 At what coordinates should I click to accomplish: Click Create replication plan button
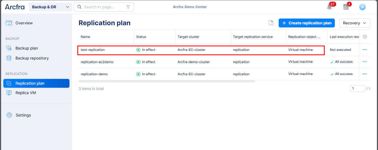[x=307, y=23]
